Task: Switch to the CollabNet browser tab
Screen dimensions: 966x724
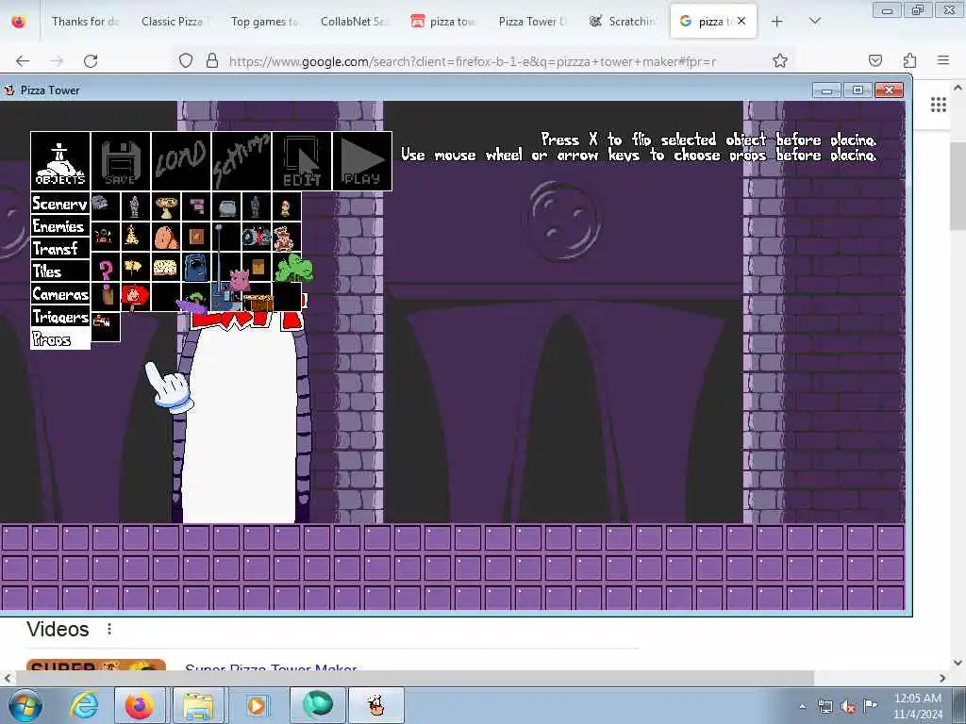Action: (354, 22)
